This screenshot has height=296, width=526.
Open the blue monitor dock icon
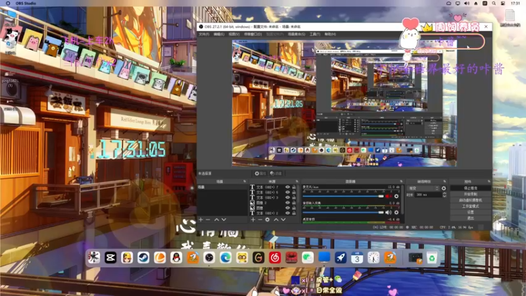324,258
